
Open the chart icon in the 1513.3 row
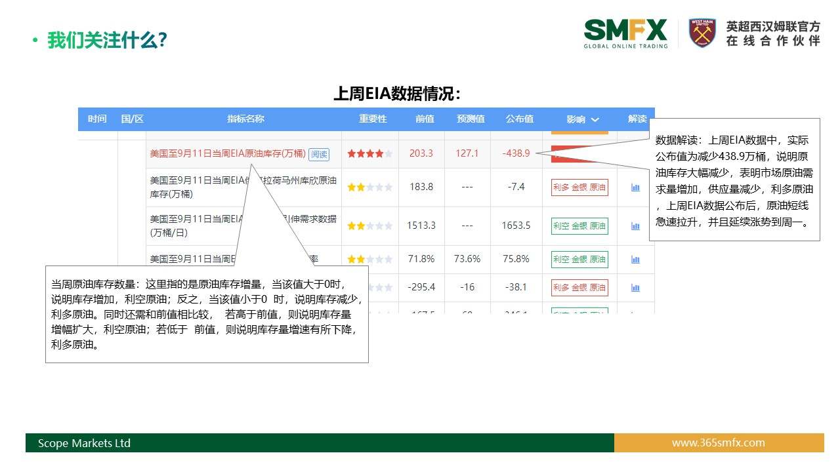[635, 226]
